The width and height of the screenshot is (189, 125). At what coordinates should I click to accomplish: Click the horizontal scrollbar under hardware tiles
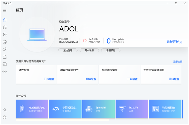pos(62,120)
